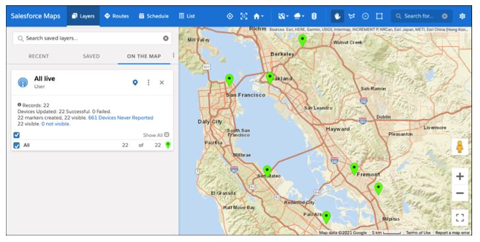This screenshot has height=242, width=480.
Task: Click Show All expander
Action: (x=156, y=135)
